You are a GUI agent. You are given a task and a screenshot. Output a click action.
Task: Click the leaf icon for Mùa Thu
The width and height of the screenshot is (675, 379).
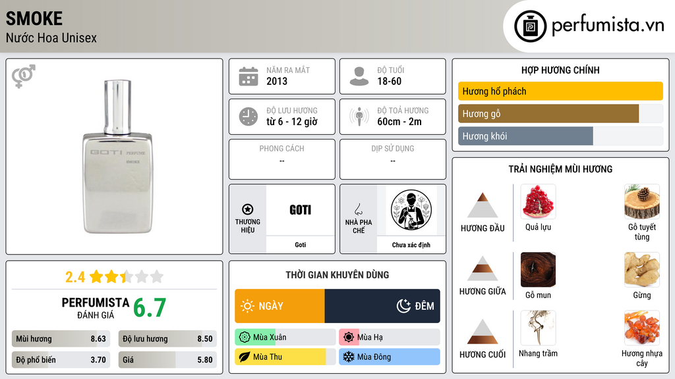coord(245,357)
